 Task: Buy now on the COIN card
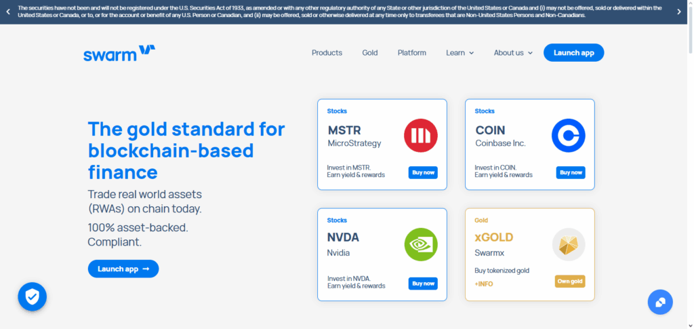(x=571, y=173)
